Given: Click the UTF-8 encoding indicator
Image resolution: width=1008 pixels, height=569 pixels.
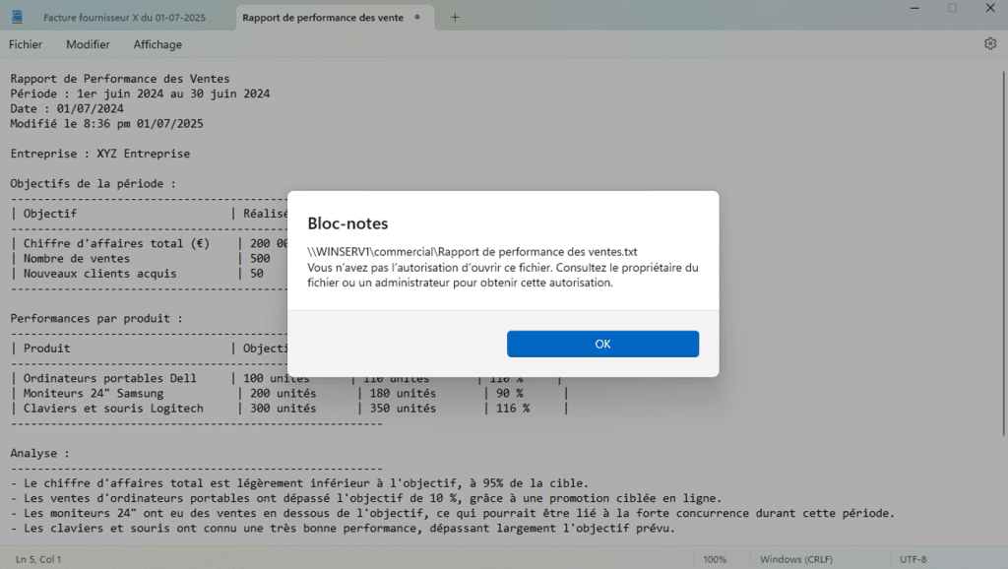Looking at the screenshot, I should tap(914, 559).
